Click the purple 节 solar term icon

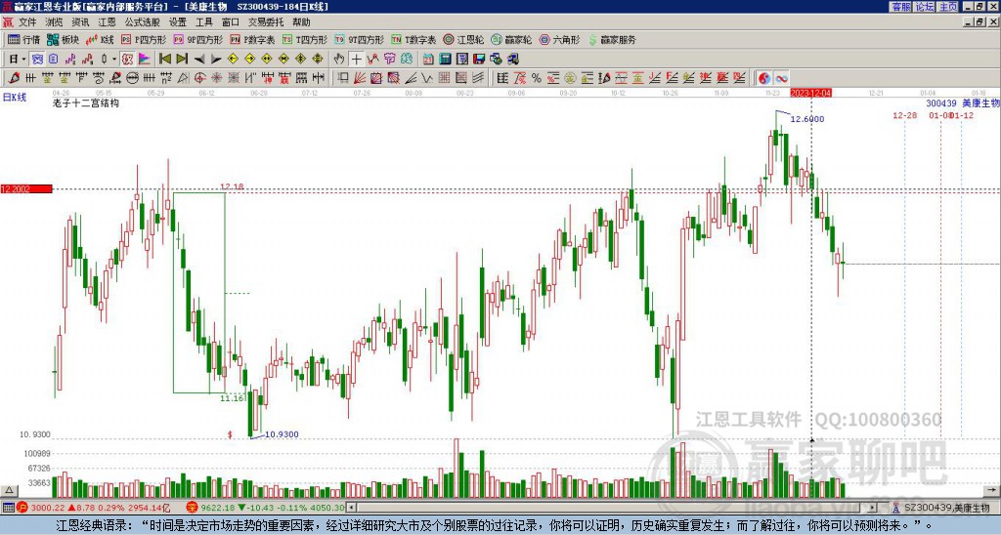(389, 60)
